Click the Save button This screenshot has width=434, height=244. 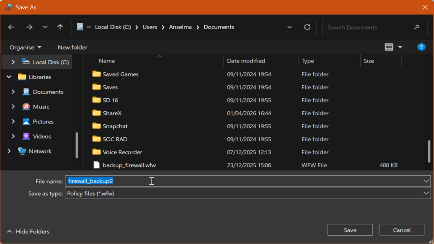click(350, 230)
